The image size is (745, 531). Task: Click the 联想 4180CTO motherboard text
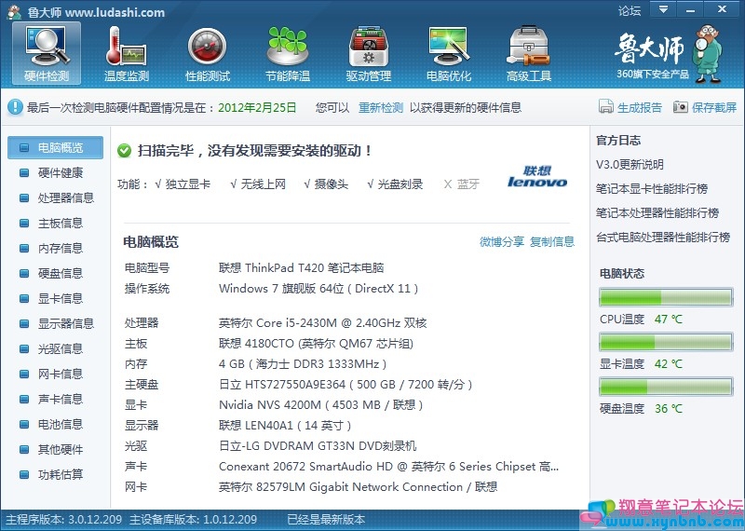[x=316, y=344]
